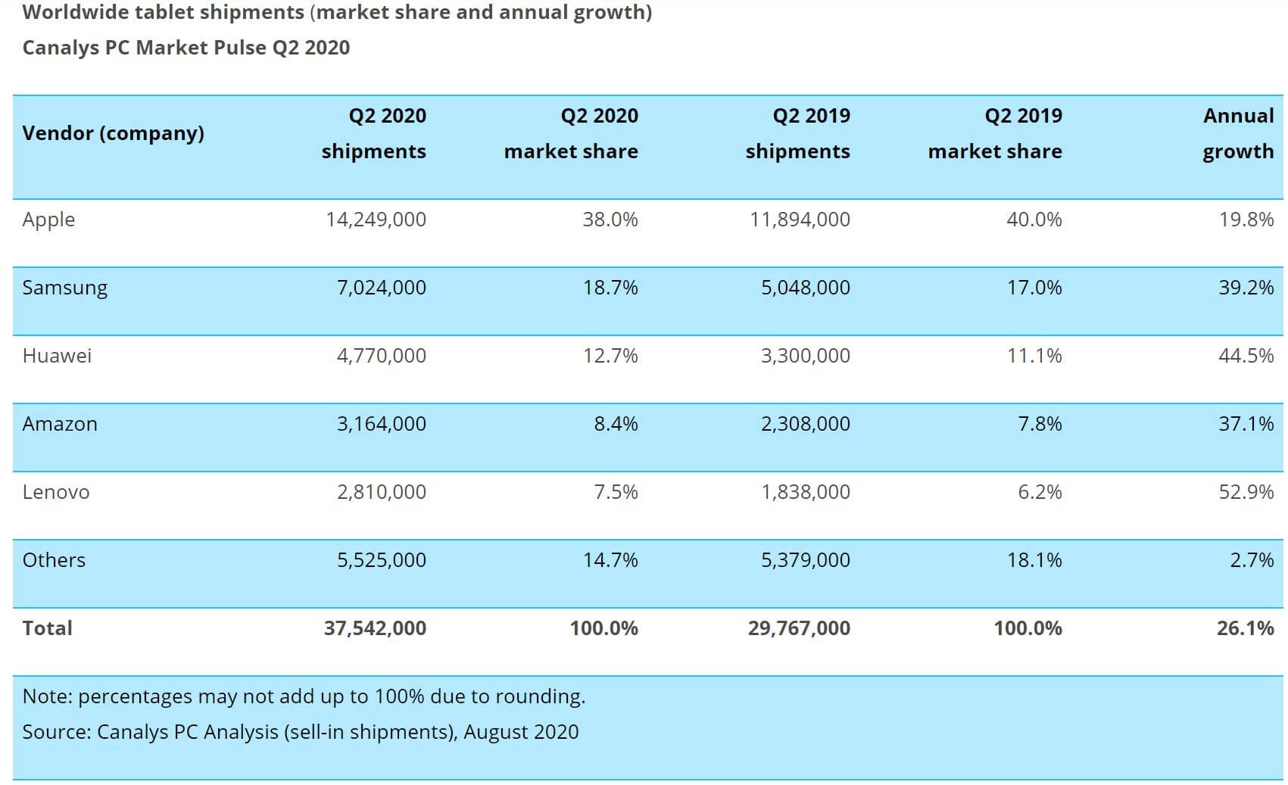This screenshot has height=785, width=1288.
Task: Select Huawei's 12.7% market share
Action: tap(610, 356)
